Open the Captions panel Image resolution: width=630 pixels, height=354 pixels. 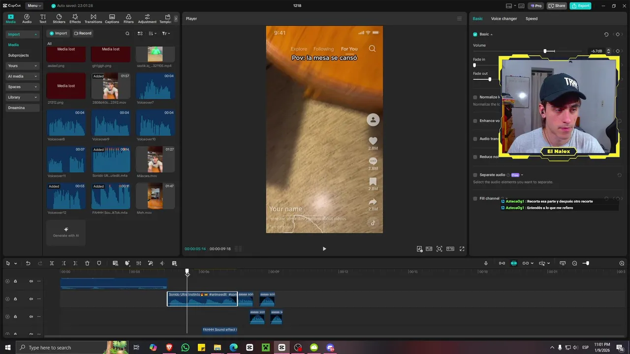(x=112, y=19)
